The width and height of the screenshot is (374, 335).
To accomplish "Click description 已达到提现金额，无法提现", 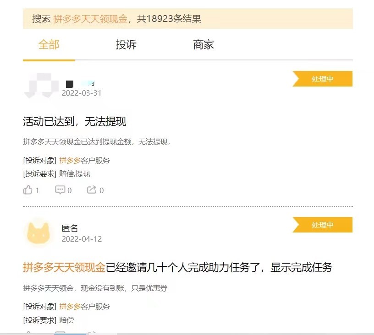I will [x=96, y=142].
